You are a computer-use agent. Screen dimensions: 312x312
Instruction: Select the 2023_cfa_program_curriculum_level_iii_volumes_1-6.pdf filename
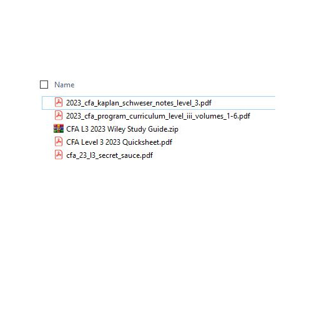point(158,116)
